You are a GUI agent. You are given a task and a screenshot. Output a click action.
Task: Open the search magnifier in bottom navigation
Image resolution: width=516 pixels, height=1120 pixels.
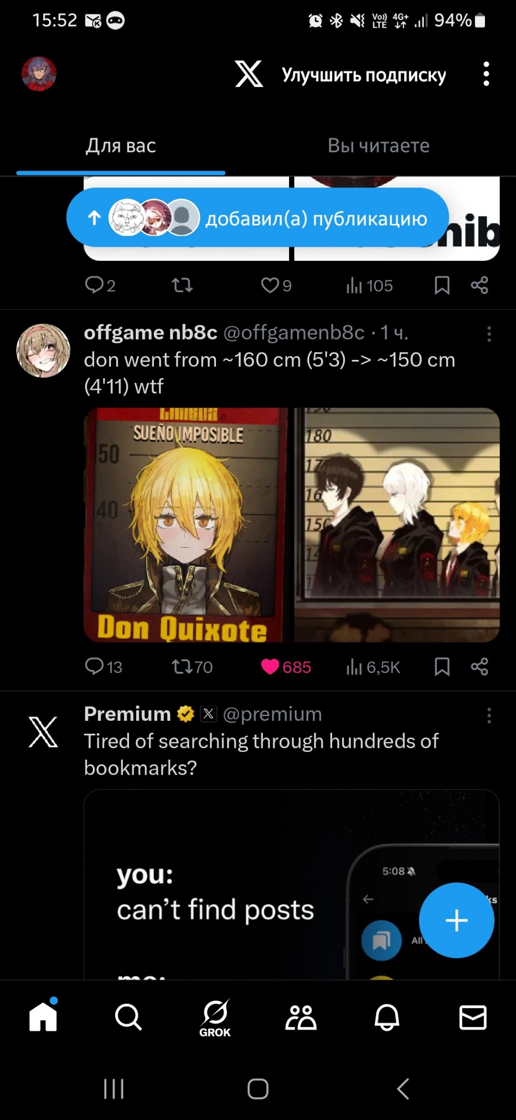point(128,1017)
